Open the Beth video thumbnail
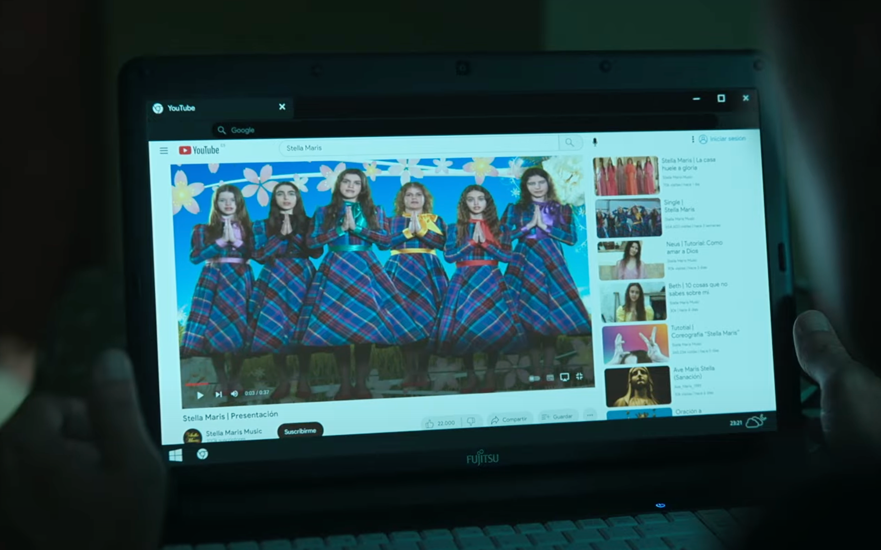Screen dimensions: 881x550 pos(634,302)
